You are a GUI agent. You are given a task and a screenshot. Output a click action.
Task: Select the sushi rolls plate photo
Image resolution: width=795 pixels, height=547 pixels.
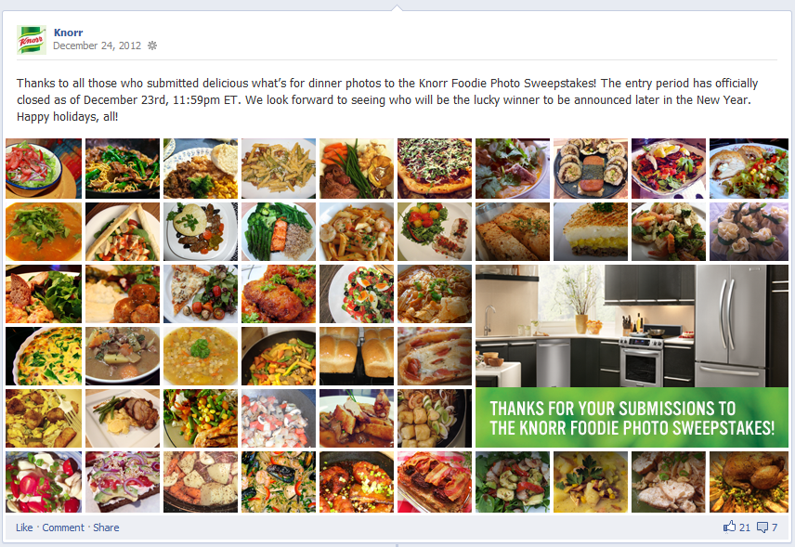point(590,168)
